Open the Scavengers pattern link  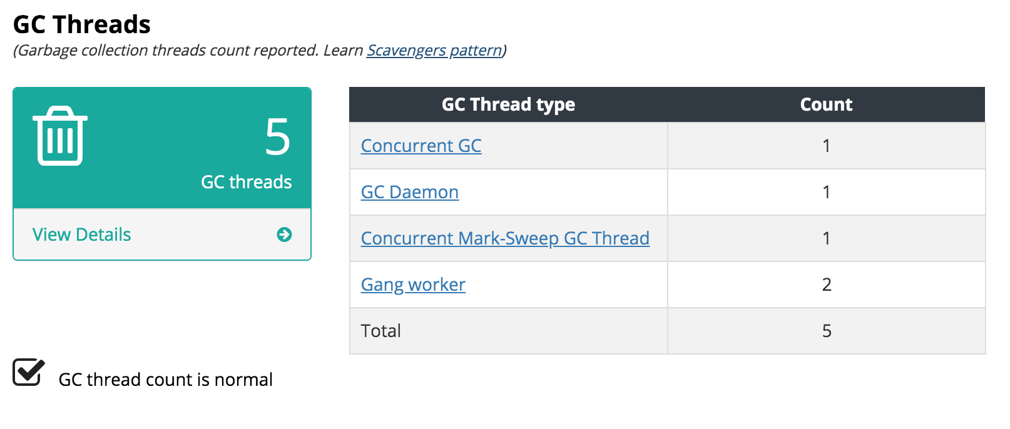pos(435,50)
